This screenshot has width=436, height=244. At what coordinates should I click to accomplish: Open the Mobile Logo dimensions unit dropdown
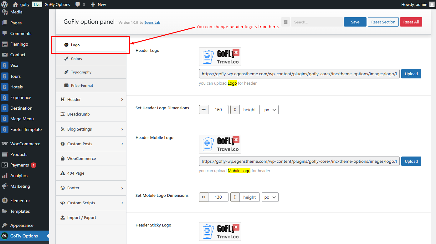(270, 197)
